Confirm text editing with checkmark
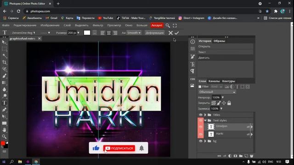This screenshot has height=165, width=294. tap(176, 33)
